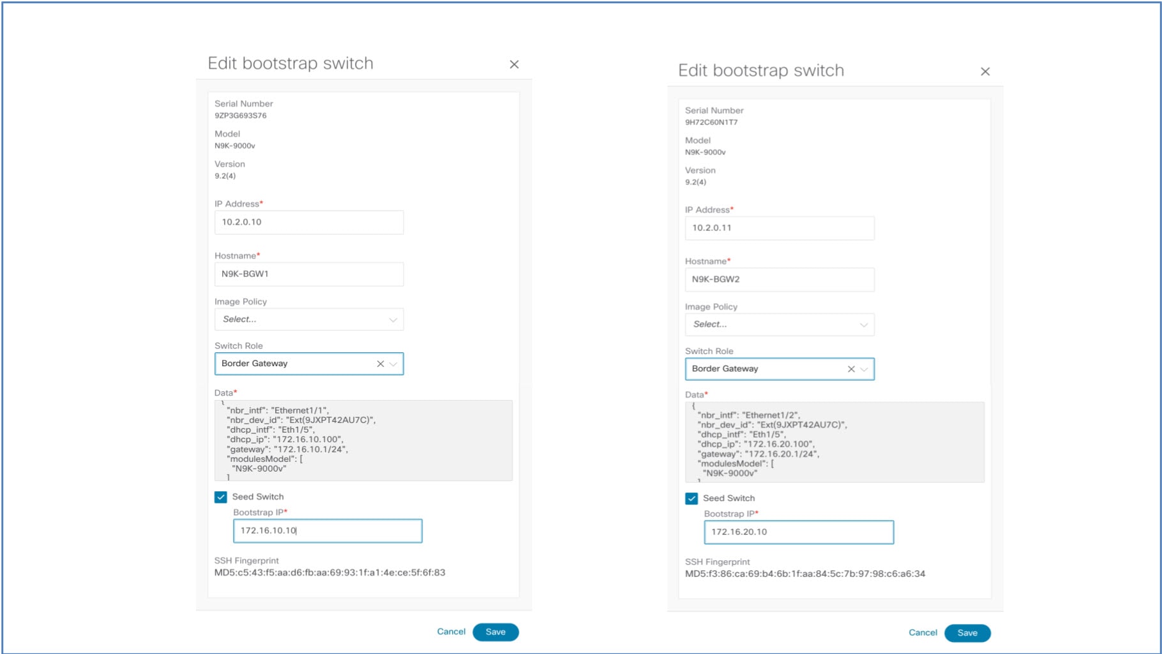
Task: Save changes for switch N9K-BGW2
Action: [967, 633]
